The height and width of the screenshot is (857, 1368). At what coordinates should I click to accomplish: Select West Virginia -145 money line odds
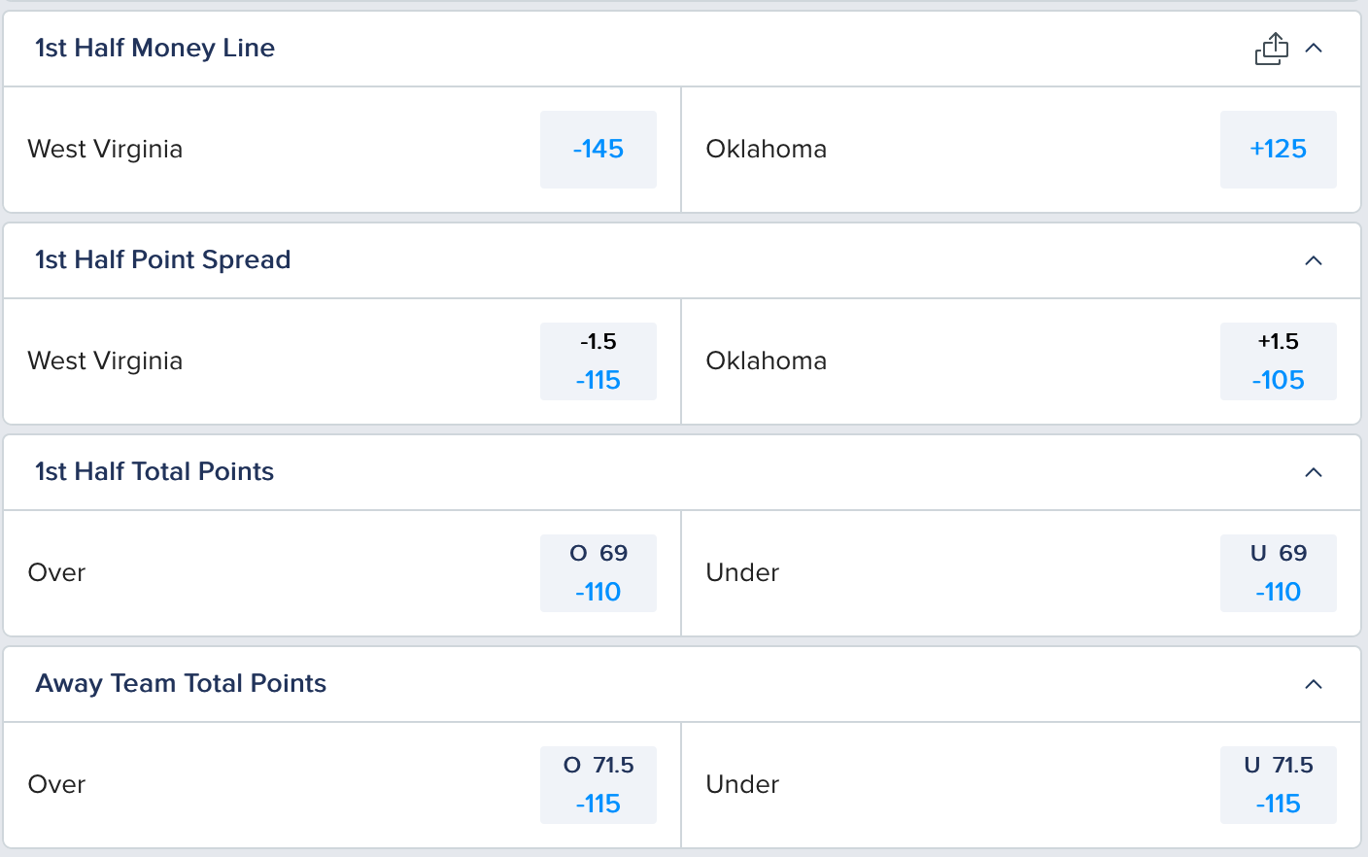tap(598, 150)
